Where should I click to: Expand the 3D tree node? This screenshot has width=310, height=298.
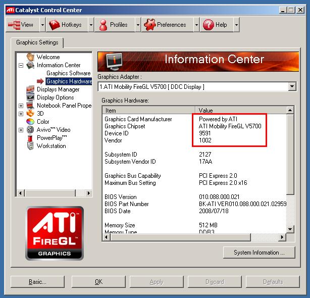[x=21, y=114]
